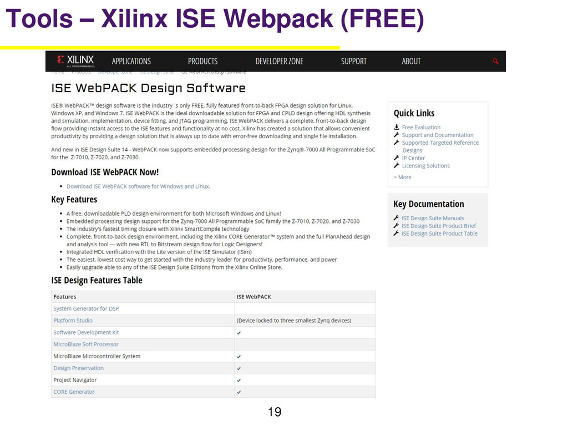Click bullet mentioning Xilinx Online Store

click(x=174, y=267)
